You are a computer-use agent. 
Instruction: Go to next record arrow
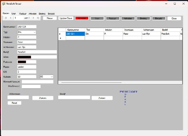(33, 18)
